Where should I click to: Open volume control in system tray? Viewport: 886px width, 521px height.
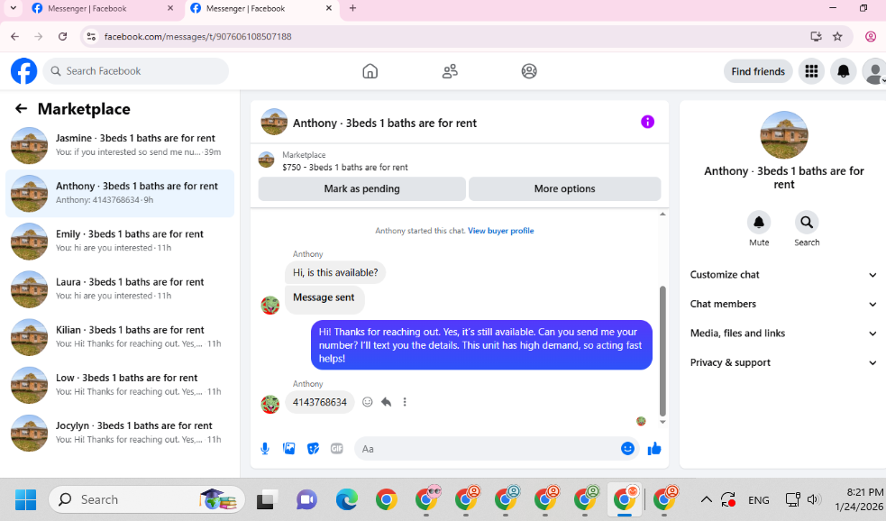(x=814, y=499)
